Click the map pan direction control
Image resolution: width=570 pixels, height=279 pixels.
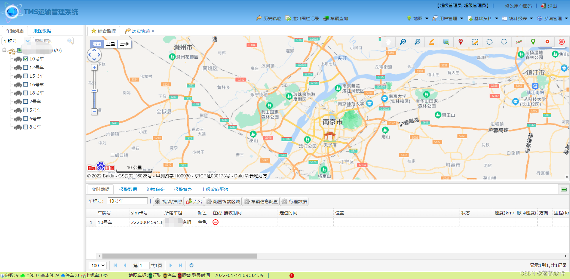94,55
